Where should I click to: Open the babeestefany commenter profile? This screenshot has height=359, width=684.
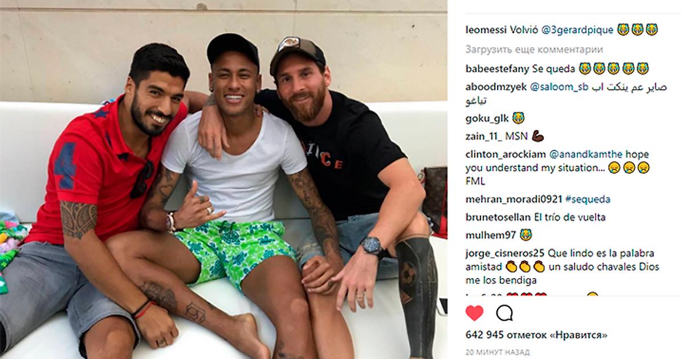pos(497,69)
